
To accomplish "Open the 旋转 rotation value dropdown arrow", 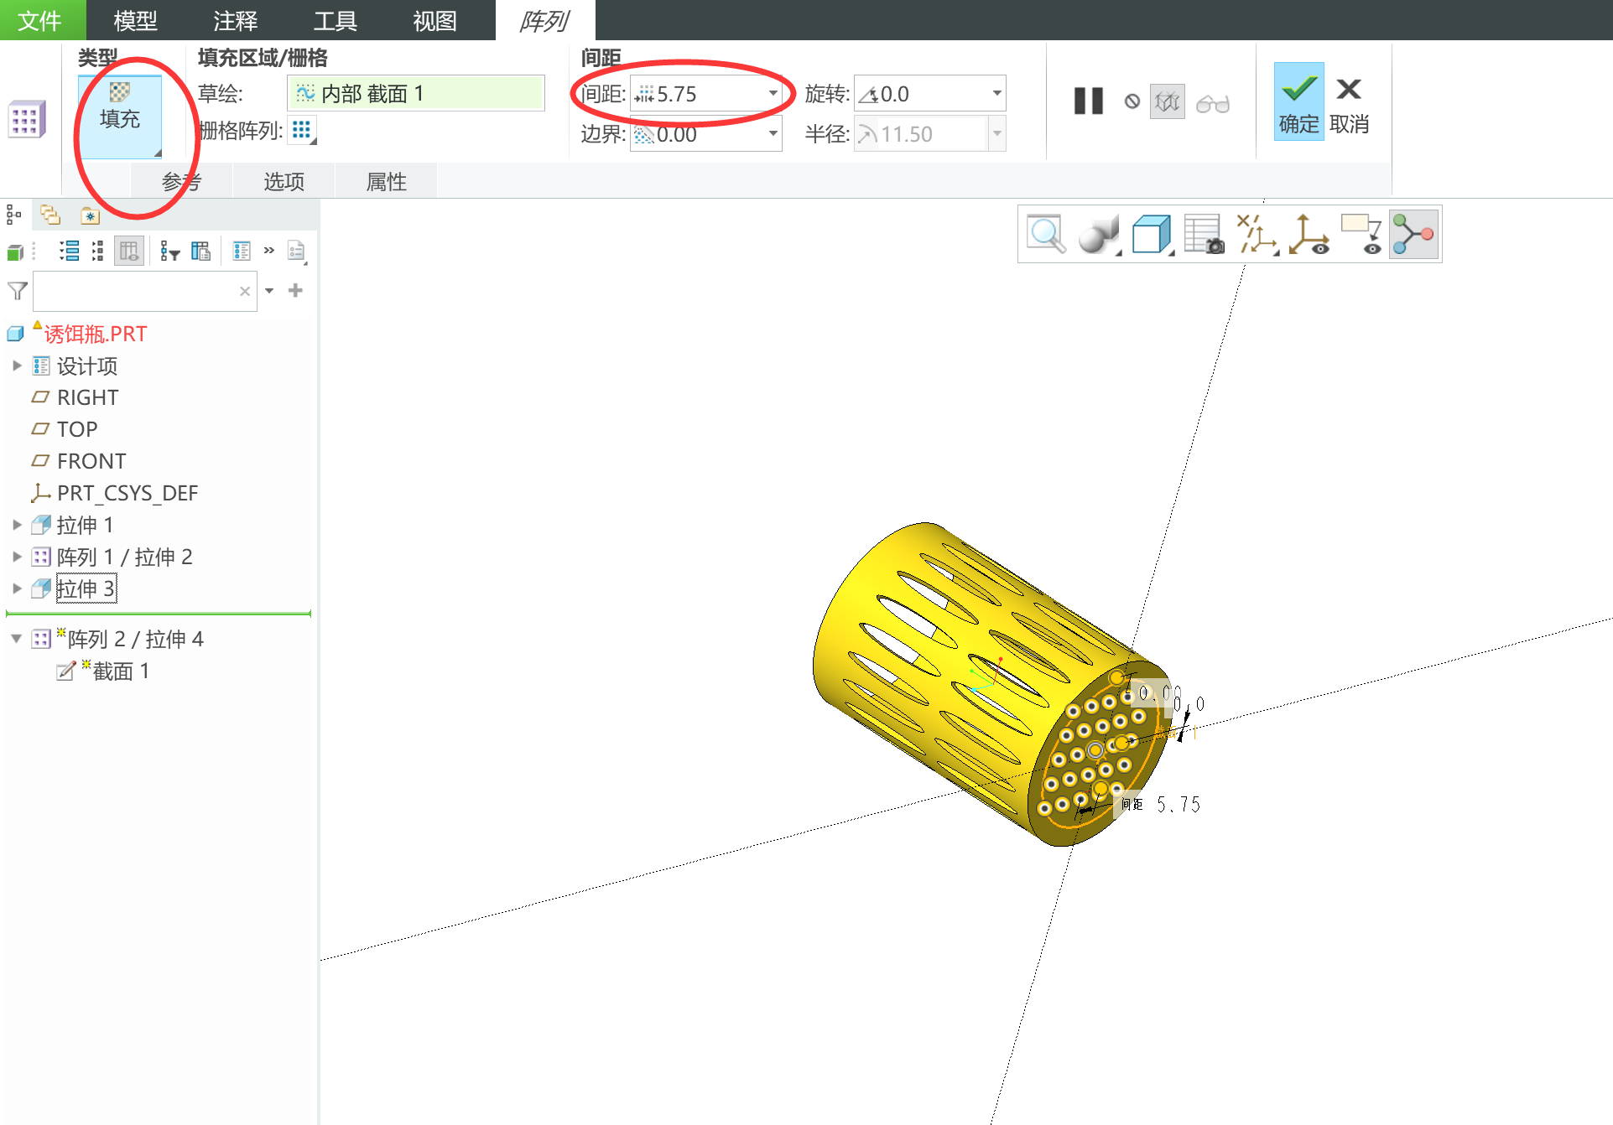I will (996, 94).
